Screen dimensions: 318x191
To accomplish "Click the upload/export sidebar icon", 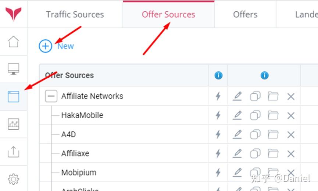I will tap(13, 152).
